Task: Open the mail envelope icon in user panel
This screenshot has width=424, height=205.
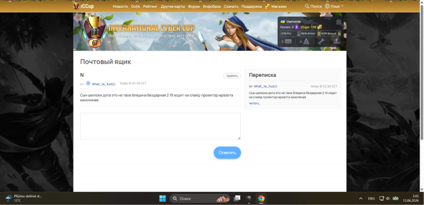Action: tap(288, 41)
